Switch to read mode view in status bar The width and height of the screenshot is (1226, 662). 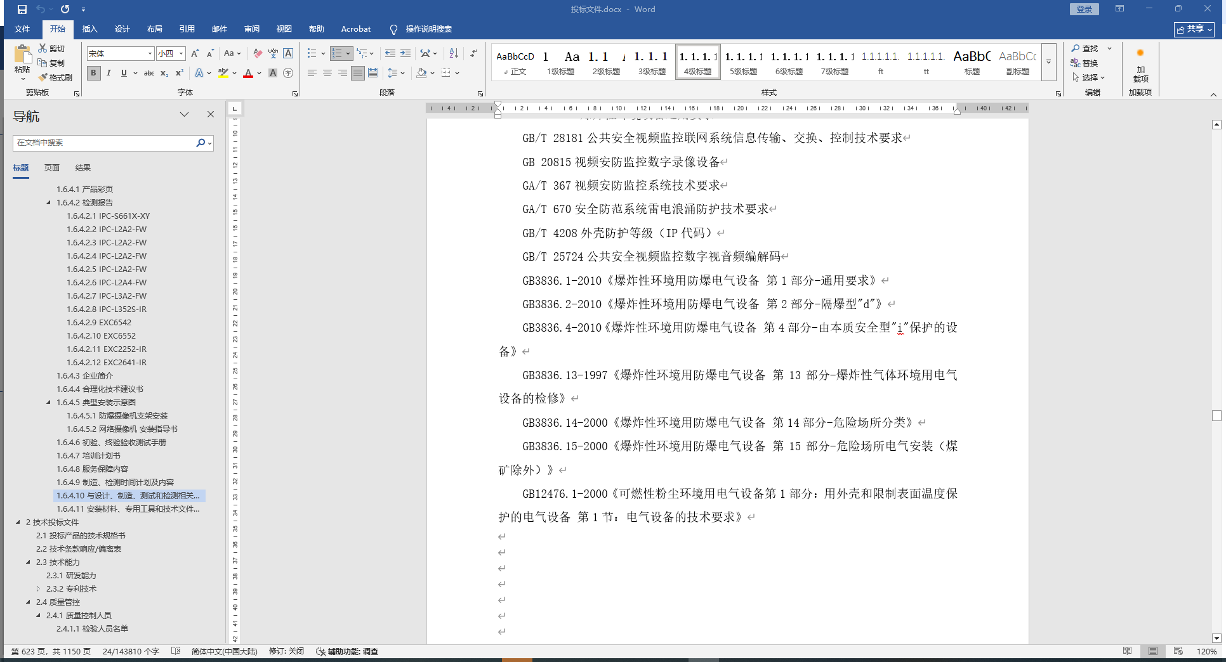click(1128, 651)
